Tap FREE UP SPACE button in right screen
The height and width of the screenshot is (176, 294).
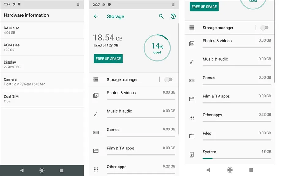click(204, 7)
